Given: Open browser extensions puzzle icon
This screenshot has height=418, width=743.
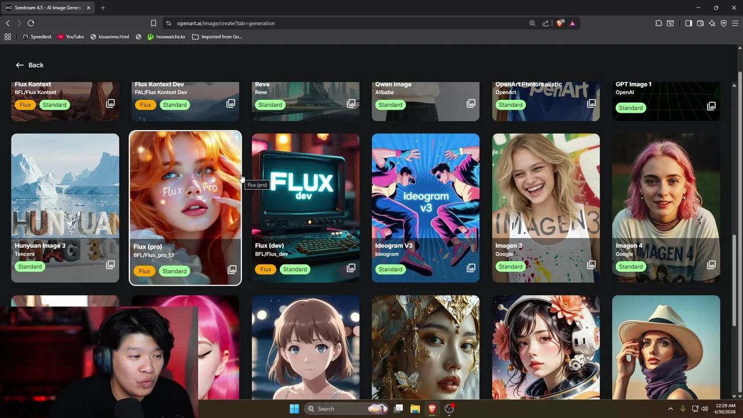Looking at the screenshot, I should 658,23.
